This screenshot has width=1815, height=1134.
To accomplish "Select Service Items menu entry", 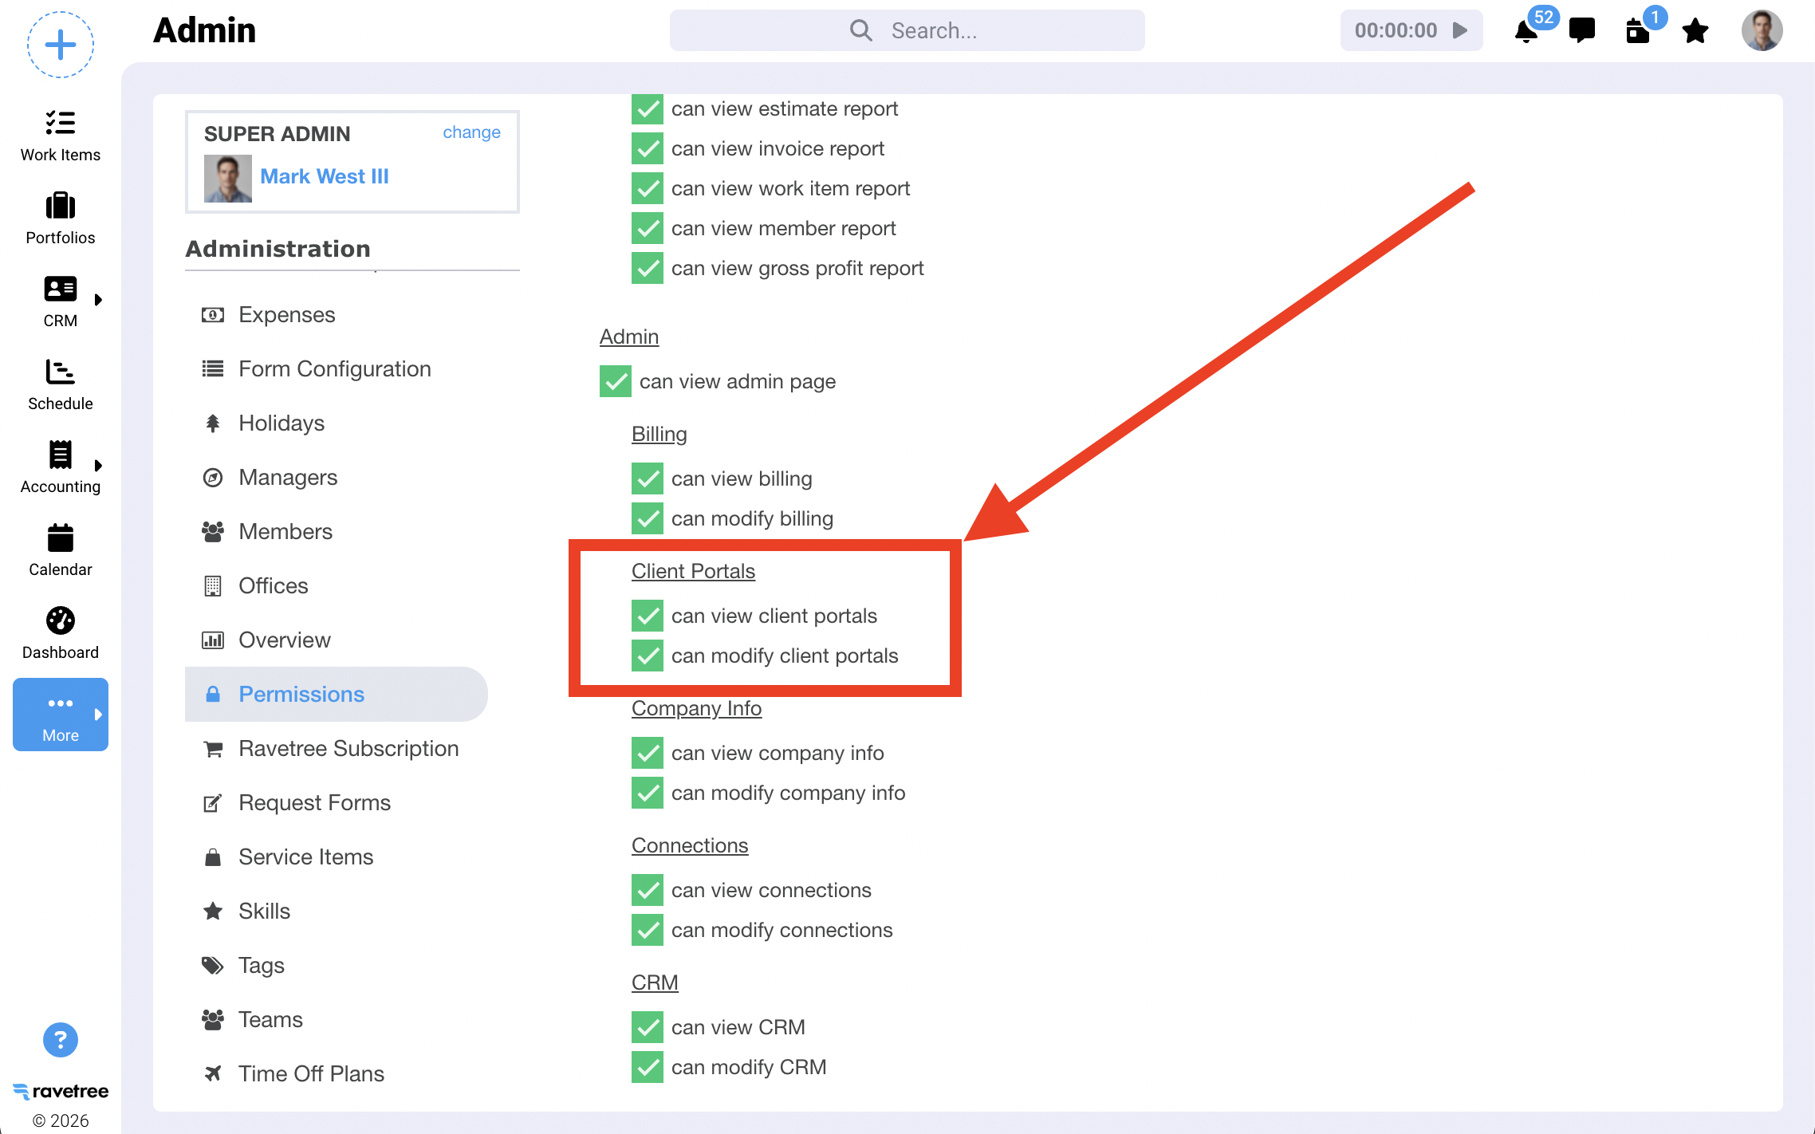I will pos(305,856).
